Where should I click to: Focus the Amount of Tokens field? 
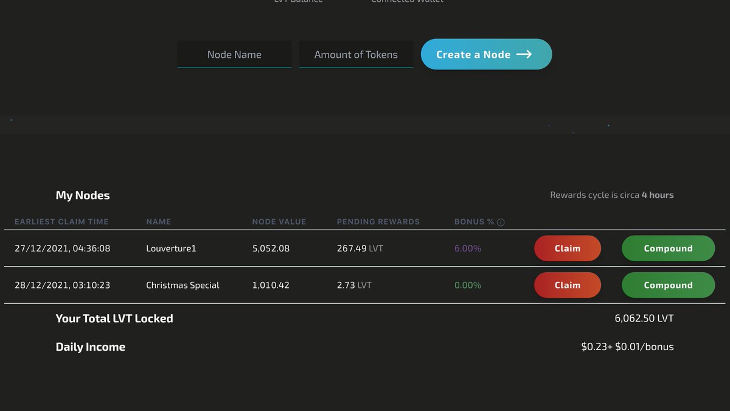tap(356, 54)
